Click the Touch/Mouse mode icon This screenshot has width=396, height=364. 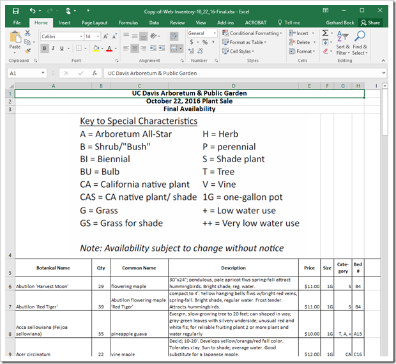click(68, 11)
